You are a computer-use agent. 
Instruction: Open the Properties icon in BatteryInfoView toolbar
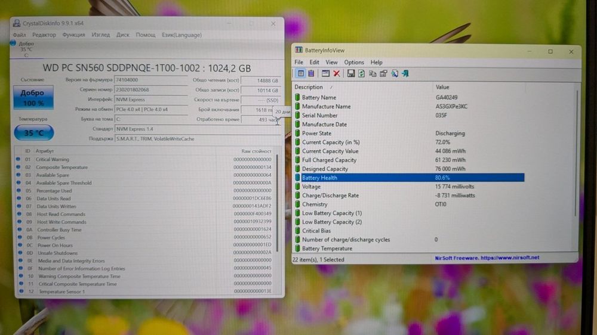(x=383, y=73)
